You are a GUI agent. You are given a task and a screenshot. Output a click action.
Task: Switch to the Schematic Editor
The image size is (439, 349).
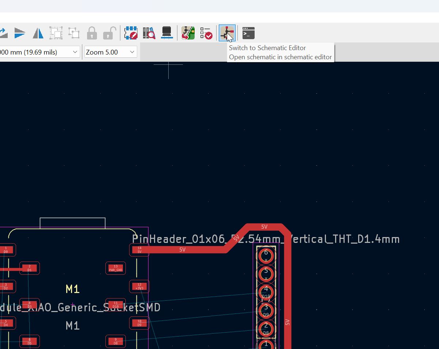coord(227,33)
